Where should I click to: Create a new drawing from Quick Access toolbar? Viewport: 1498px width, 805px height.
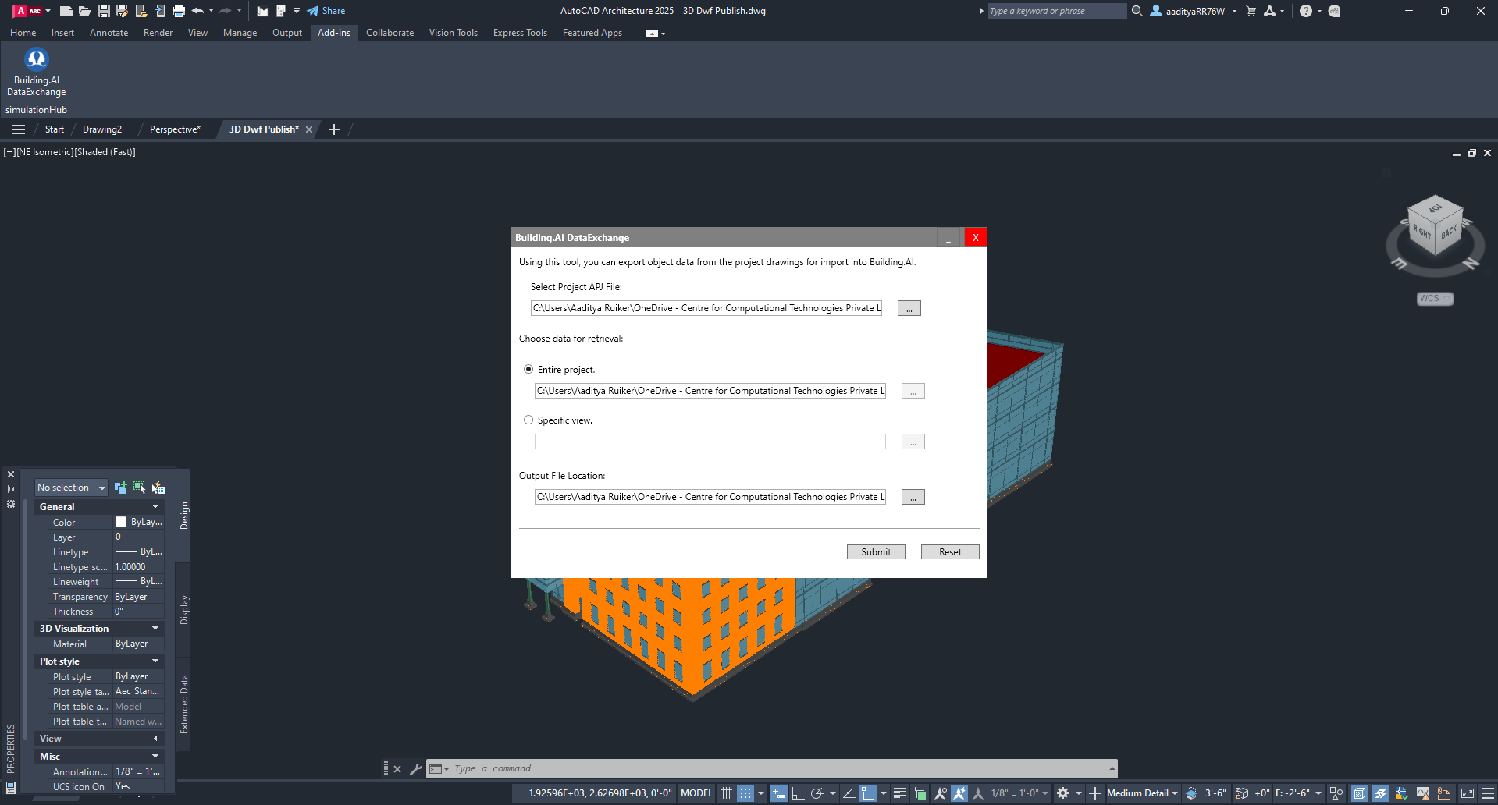(66, 11)
